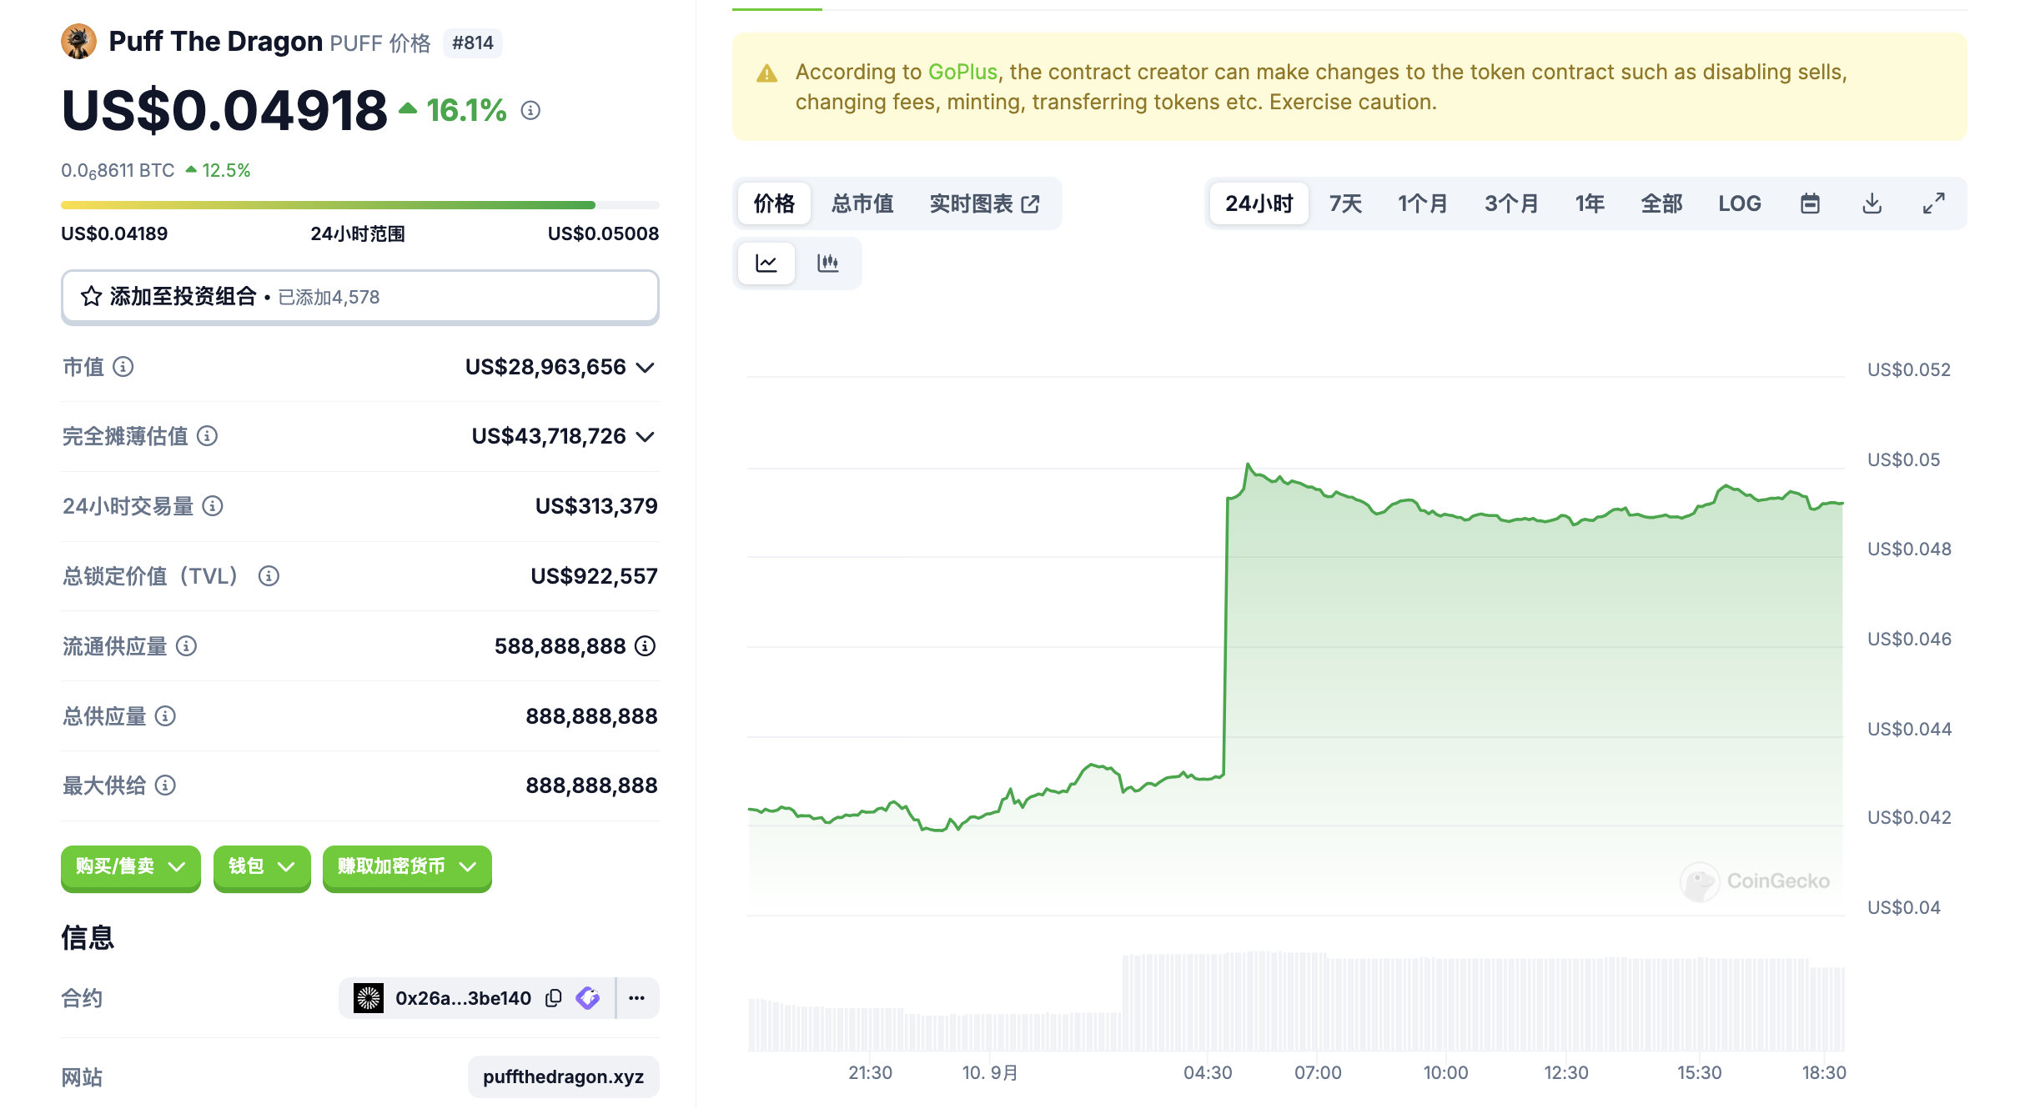Open the calendar date range picker
The image size is (2020, 1109).
click(1810, 203)
